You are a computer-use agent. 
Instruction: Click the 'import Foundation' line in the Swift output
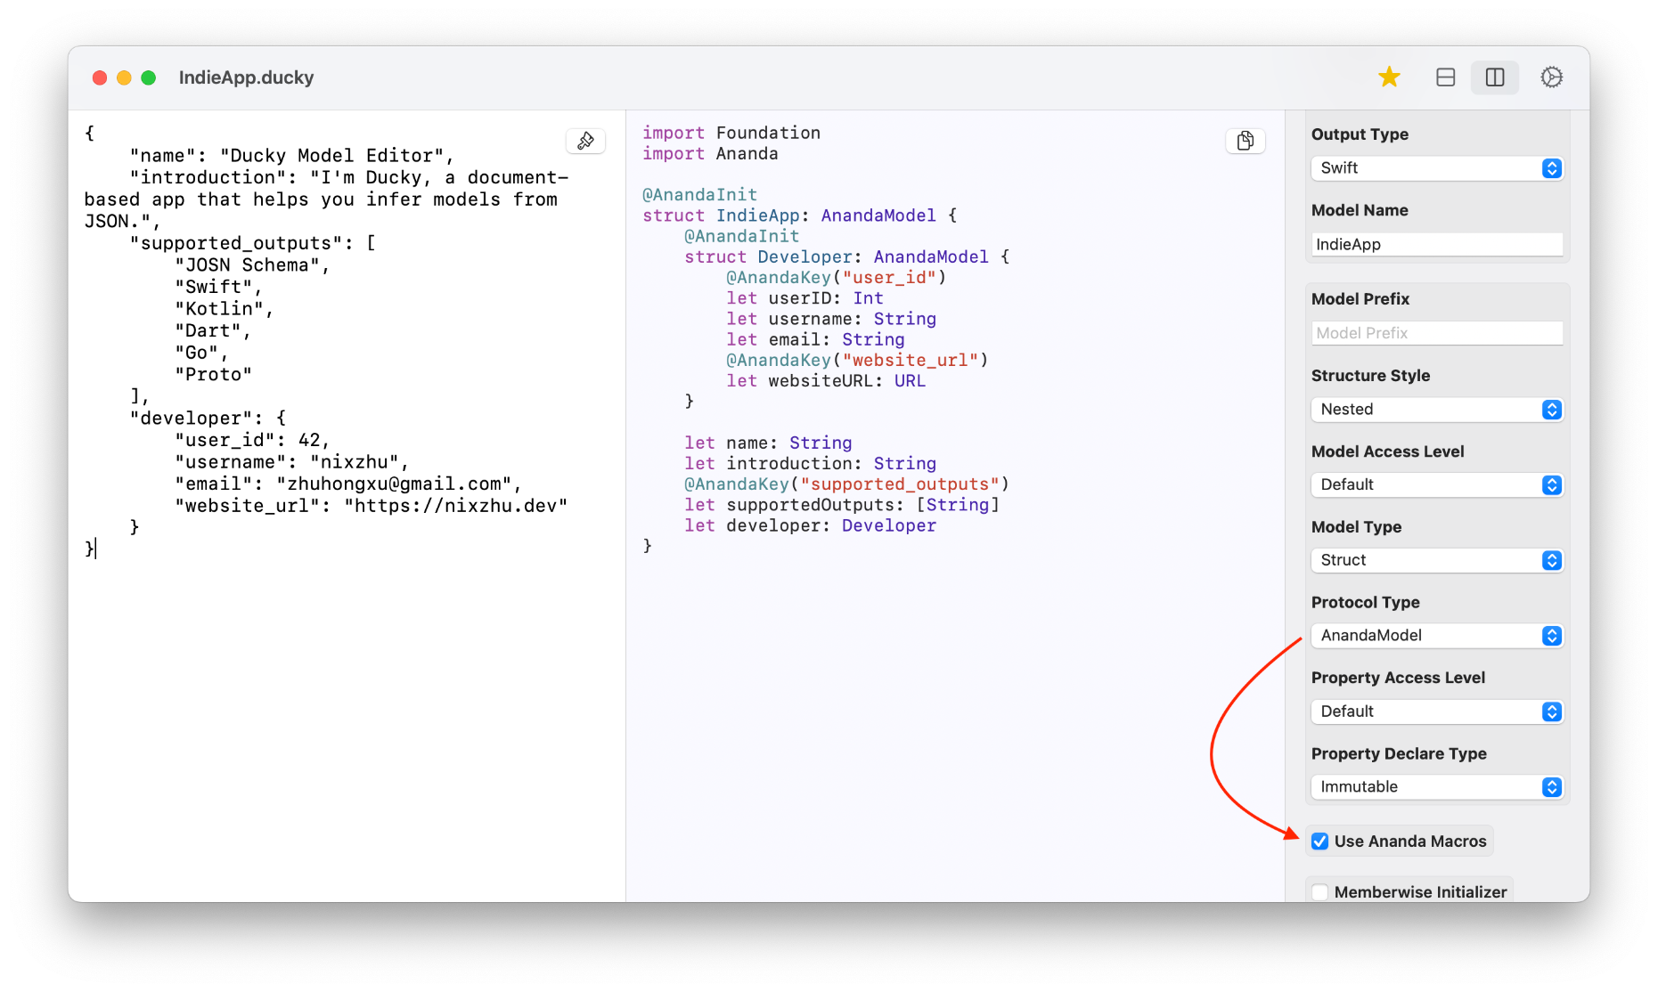(x=731, y=133)
